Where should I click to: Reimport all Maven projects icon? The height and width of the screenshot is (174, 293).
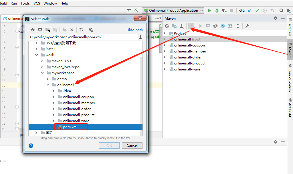click(167, 26)
